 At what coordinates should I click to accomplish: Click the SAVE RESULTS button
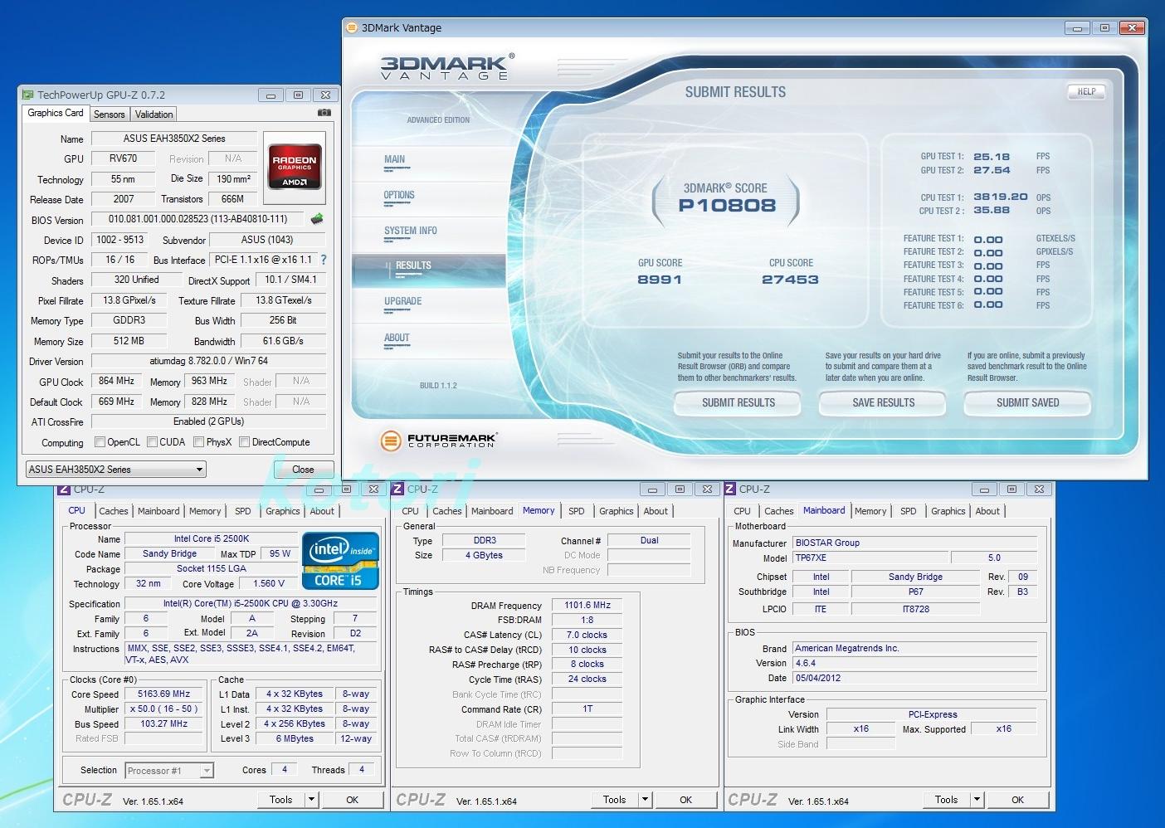pos(883,402)
